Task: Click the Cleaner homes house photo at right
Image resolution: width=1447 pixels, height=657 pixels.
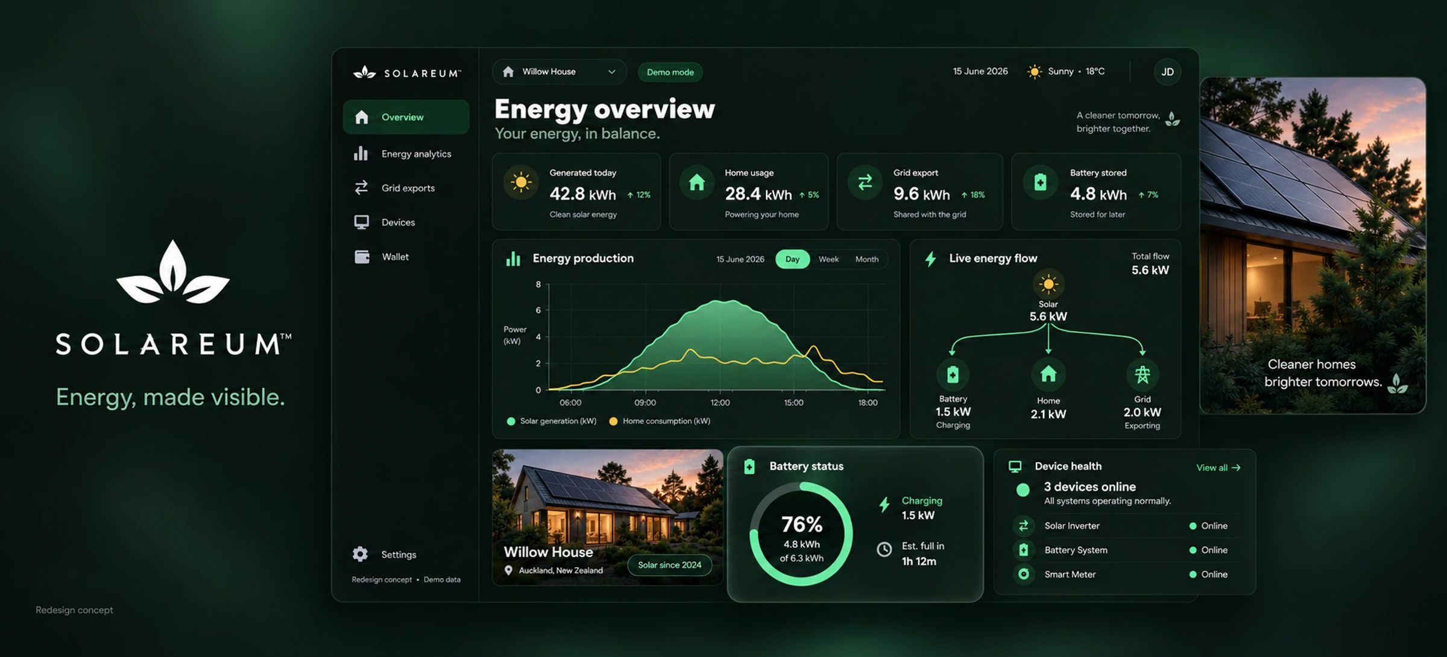Action: [x=1313, y=245]
